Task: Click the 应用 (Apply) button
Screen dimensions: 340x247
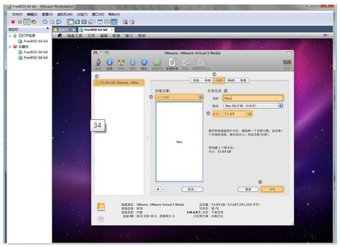Action: (x=272, y=189)
